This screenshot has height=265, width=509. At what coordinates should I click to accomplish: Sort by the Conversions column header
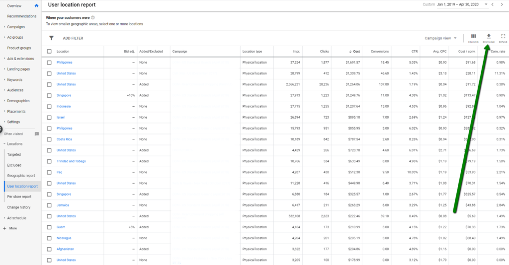pyautogui.click(x=379, y=52)
